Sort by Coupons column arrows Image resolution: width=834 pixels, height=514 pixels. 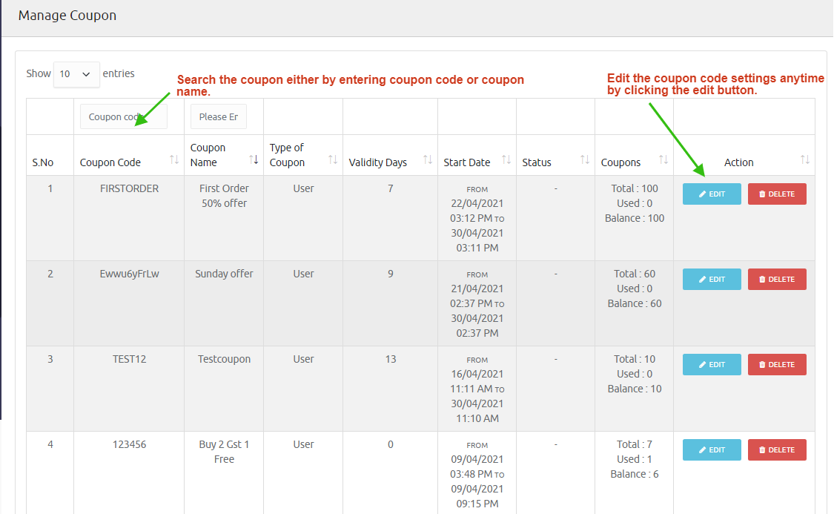coord(663,159)
